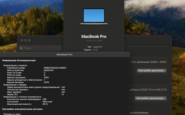The image size is (185, 115).
Task: Click the Идет зарядка row label
Action: coord(14,92)
